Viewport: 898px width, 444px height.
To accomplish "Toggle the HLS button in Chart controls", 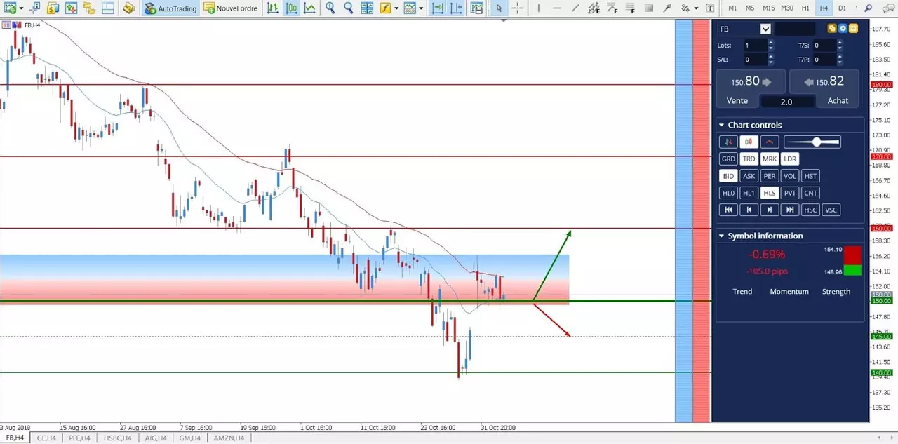I will (770, 193).
